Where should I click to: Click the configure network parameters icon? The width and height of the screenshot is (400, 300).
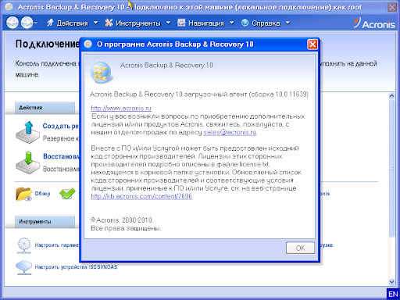(x=24, y=245)
